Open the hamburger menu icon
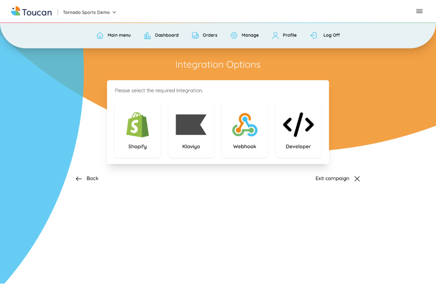This screenshot has height=284, width=436. point(419,11)
